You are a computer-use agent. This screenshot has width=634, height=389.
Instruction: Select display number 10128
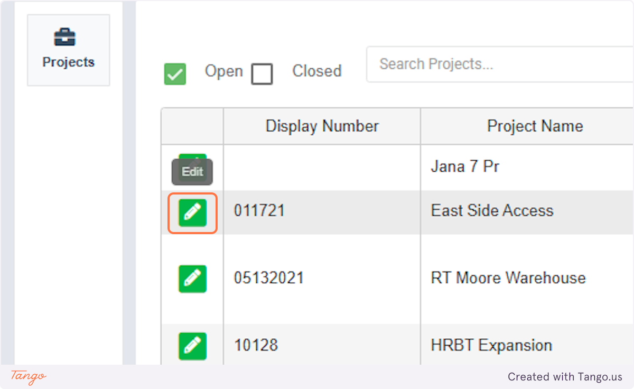tap(256, 346)
